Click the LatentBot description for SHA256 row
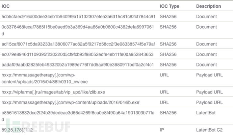The width and height of the screenshot is (233, 135). [x=206, y=113]
